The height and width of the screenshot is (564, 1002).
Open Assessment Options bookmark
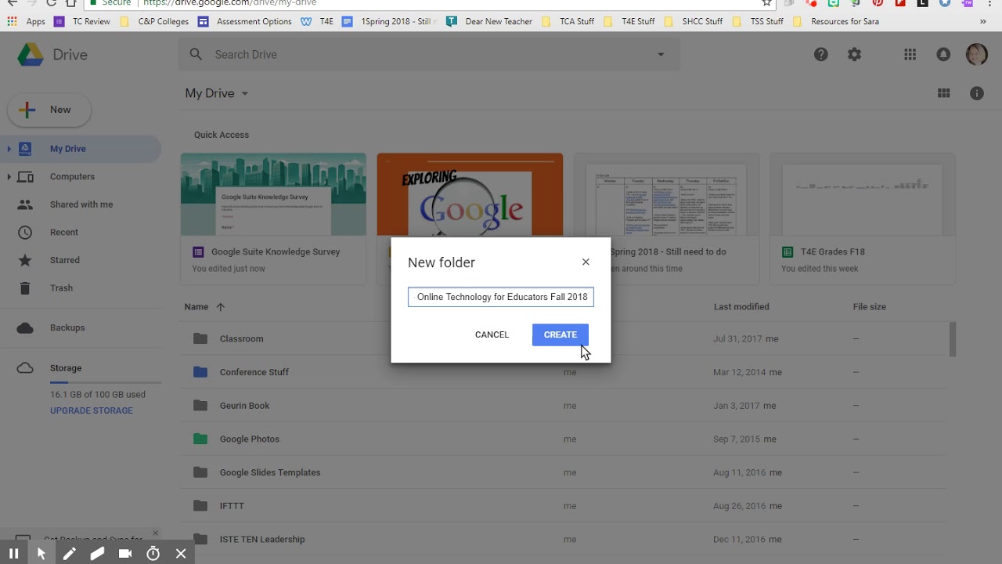tap(245, 22)
